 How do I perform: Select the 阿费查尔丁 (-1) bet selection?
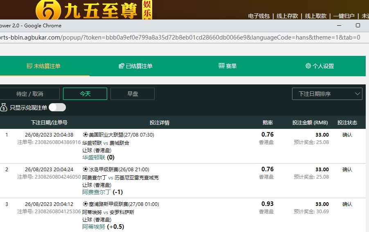tap(102, 192)
